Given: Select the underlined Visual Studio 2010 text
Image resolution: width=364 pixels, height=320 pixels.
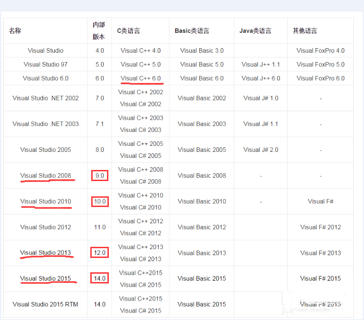Looking at the screenshot, I should tap(45, 201).
